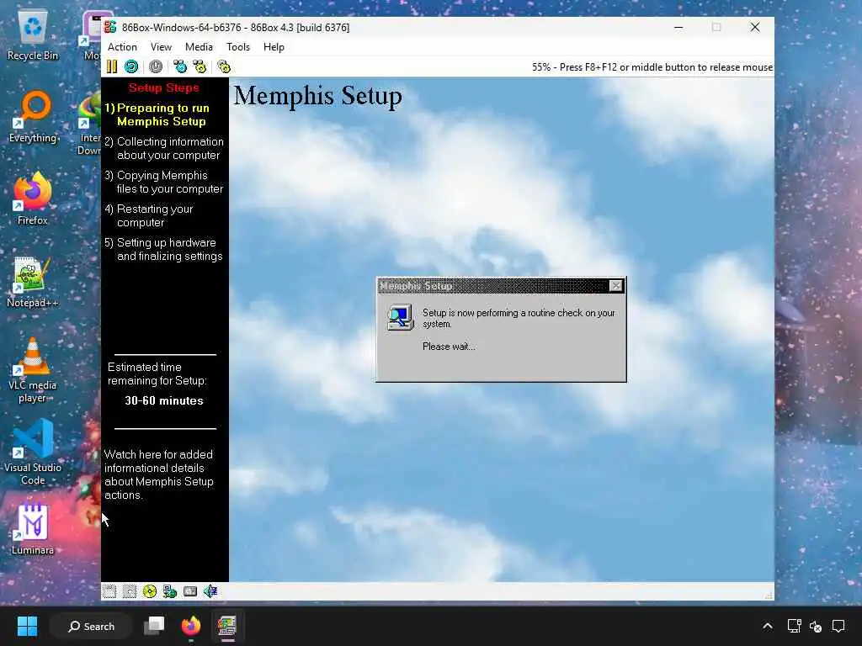The image size is (862, 646).
Task: Click the 86Box icon in the taskbar
Action: pos(227,626)
